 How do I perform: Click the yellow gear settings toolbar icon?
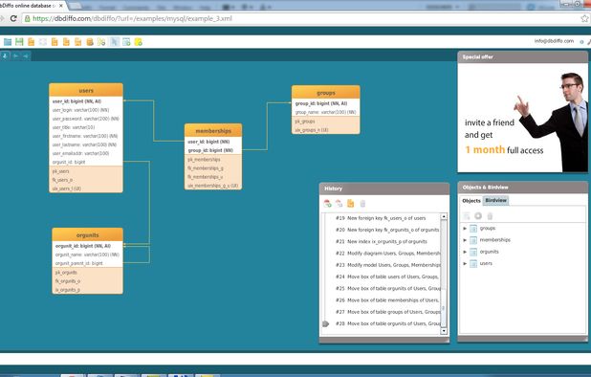click(x=101, y=42)
